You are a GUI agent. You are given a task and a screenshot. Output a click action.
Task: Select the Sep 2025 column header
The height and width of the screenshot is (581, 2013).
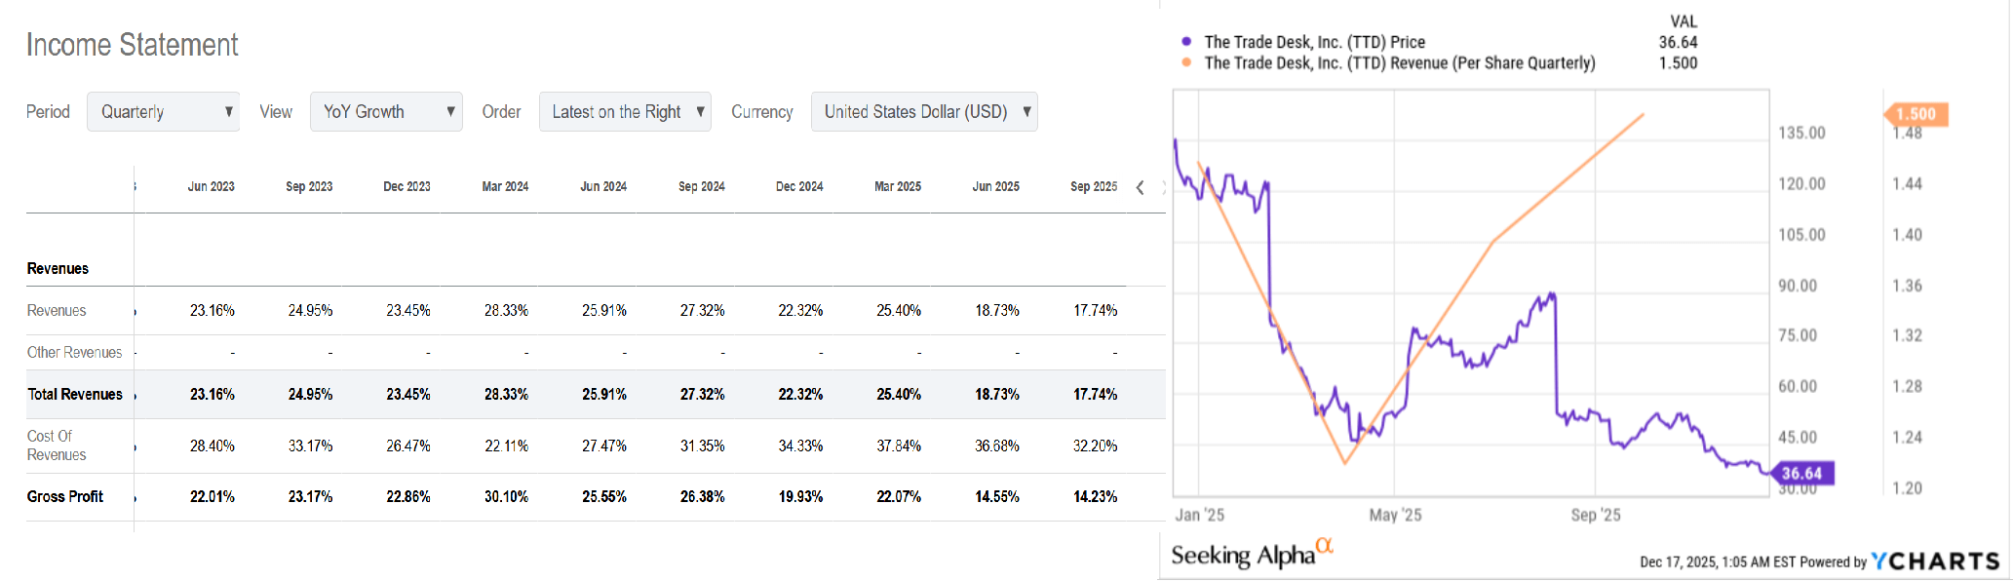click(x=1094, y=186)
